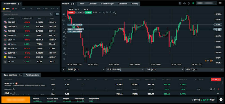
Task: Edit the 0.50 volume field
Action: pos(80,12)
